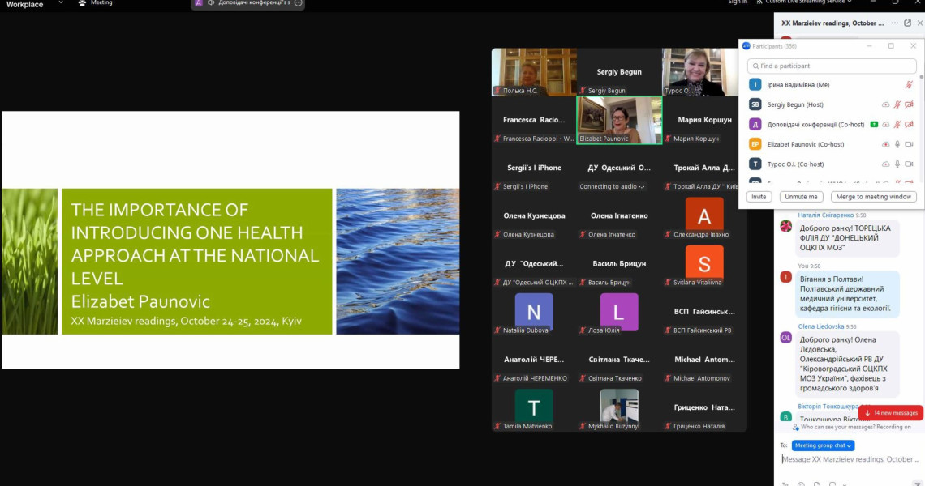Click the B avatar of Вікторія Тонкошкура

(x=785, y=417)
